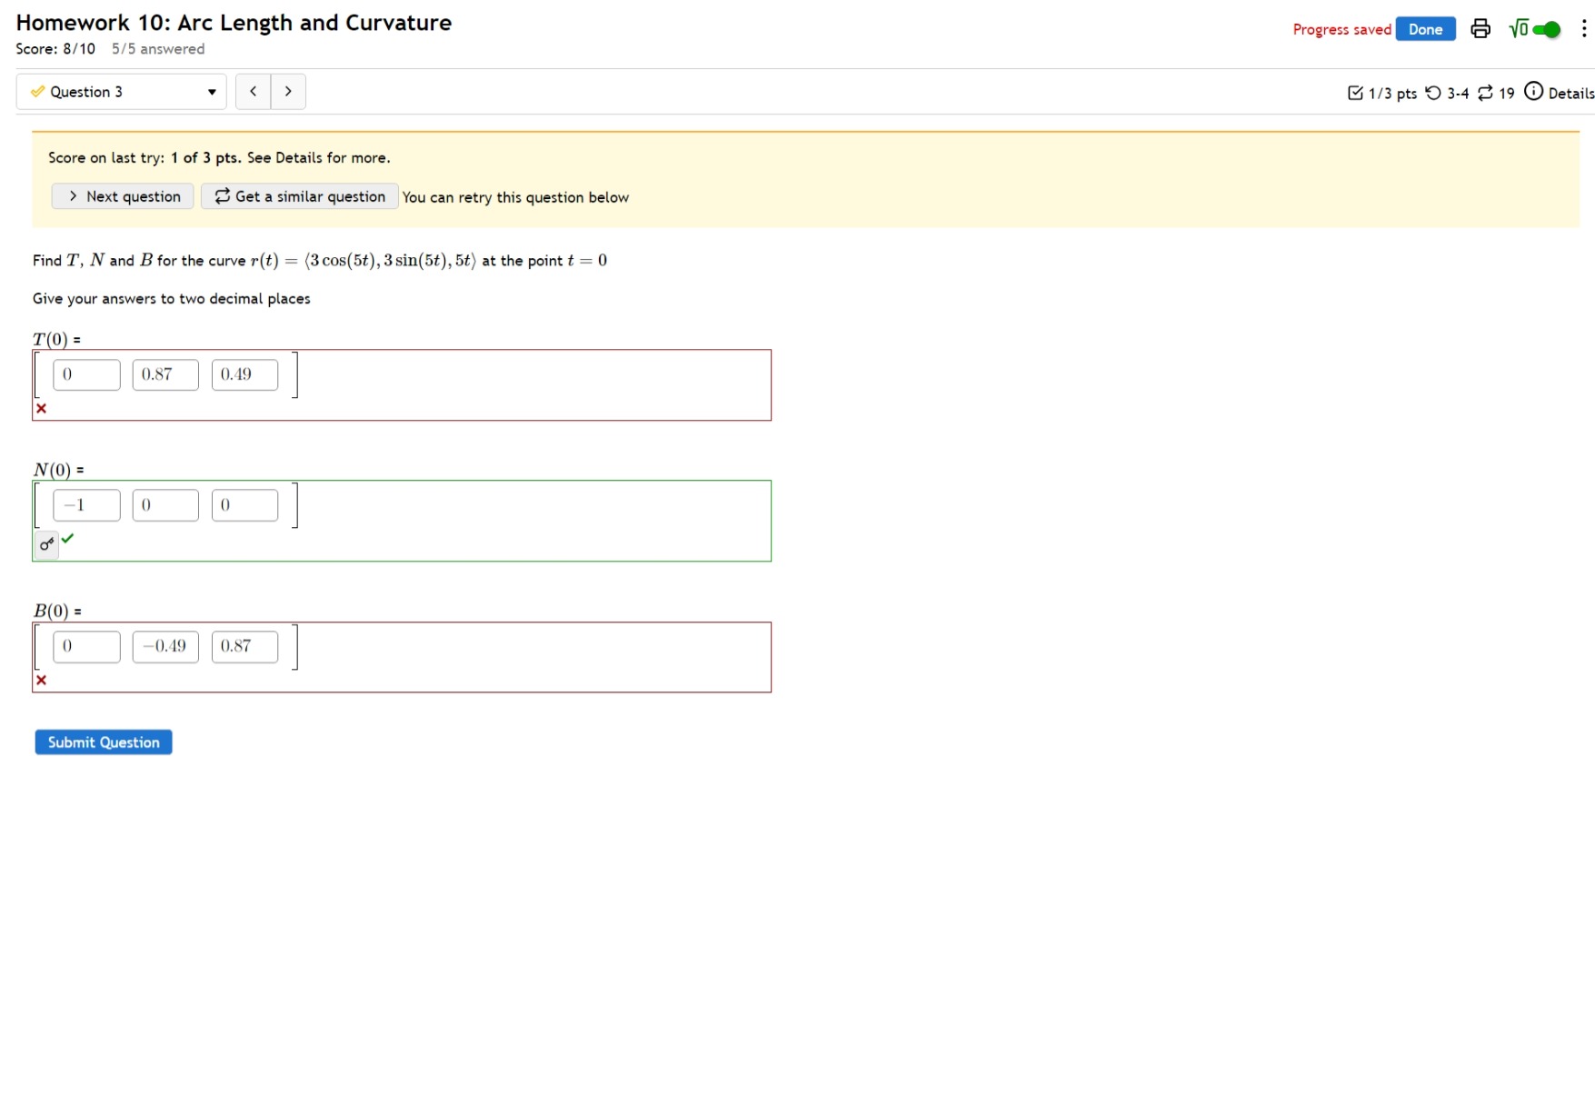Click the checkbox score icon near 1/3 pts

click(x=1357, y=92)
